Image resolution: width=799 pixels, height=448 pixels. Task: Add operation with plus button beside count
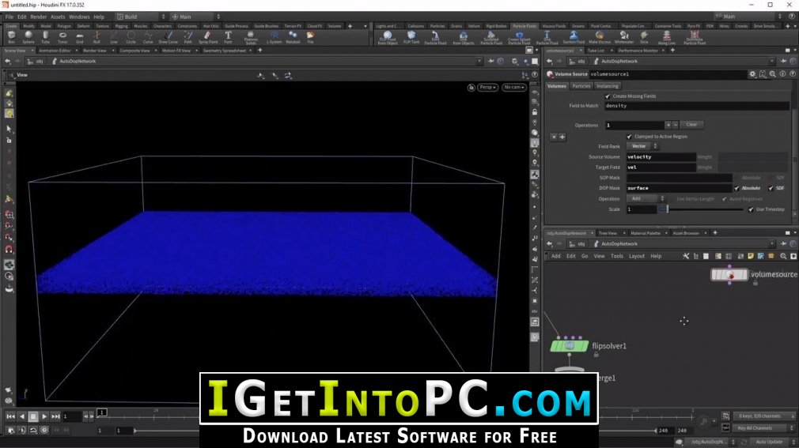tap(668, 125)
